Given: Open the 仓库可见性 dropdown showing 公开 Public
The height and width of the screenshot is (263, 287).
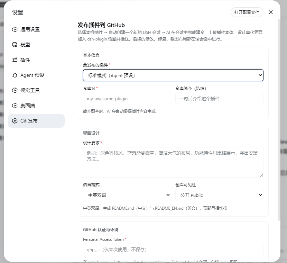Looking at the screenshot, I should (219, 195).
